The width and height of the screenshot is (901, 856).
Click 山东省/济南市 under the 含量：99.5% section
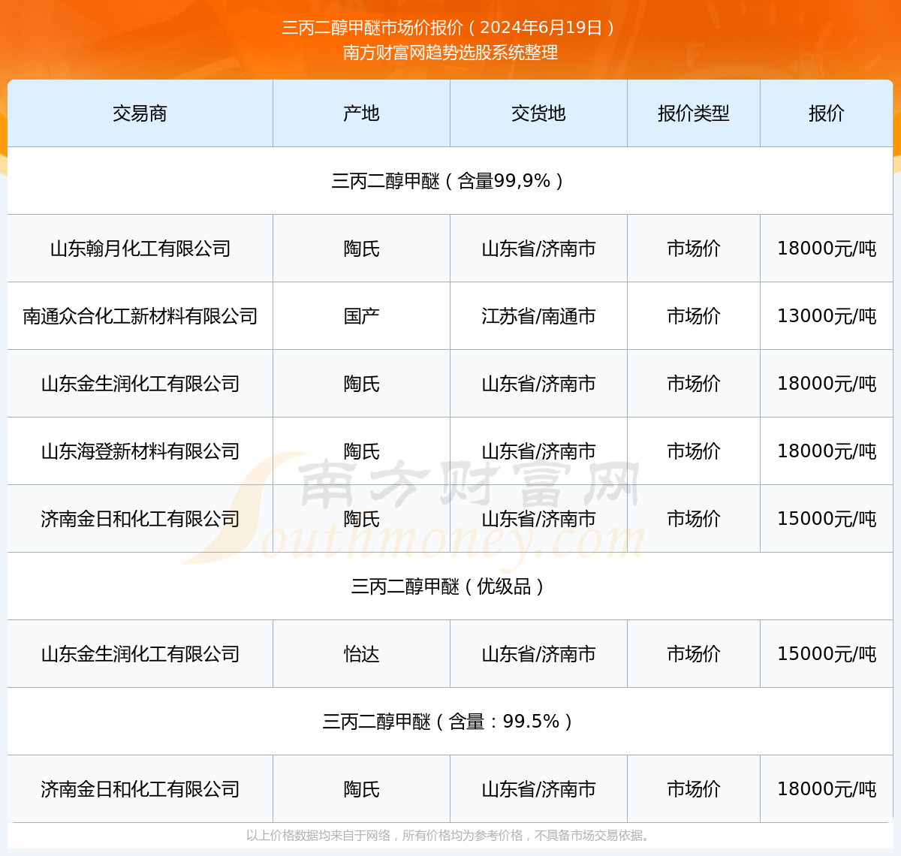pos(538,789)
